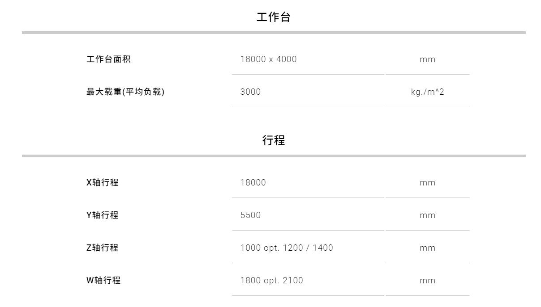This screenshot has height=307, width=541.
Task: Click the 18000 x 4000 table area value
Action: [x=268, y=59]
